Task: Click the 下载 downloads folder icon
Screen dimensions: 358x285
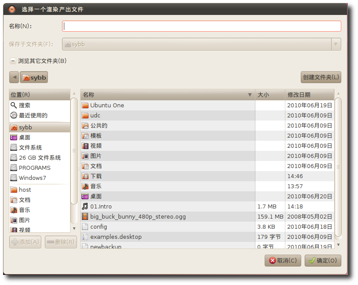Action: coord(85,176)
